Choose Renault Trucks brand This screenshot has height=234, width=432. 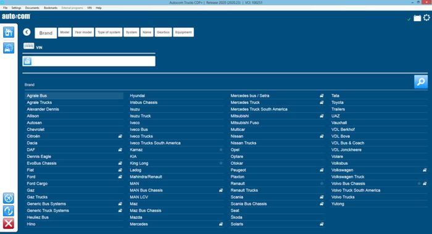(x=277, y=190)
